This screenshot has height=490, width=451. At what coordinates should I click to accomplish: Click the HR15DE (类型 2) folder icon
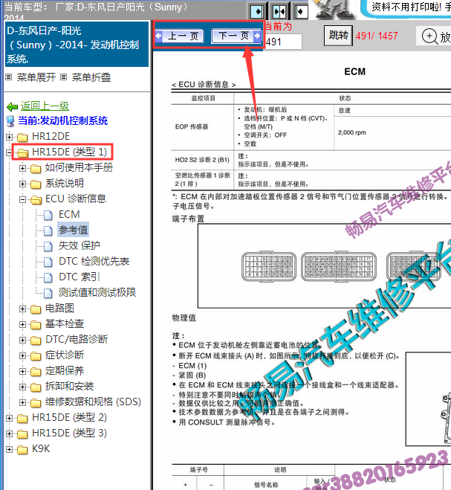click(22, 419)
